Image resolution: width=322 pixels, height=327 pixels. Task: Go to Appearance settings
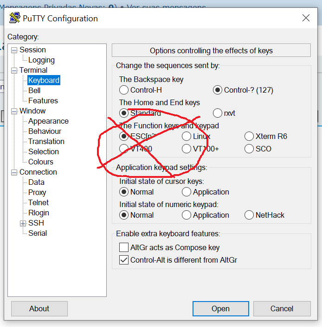48,121
